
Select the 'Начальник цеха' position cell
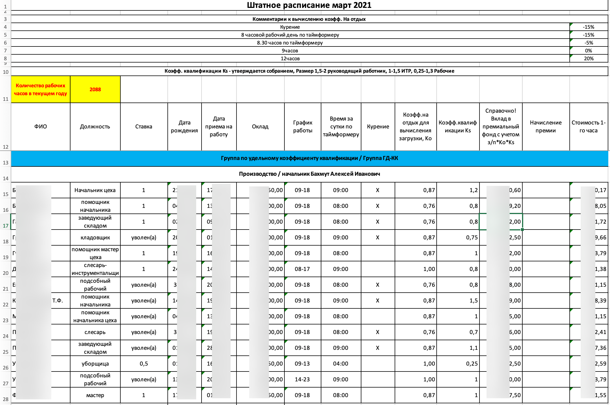pyautogui.click(x=95, y=190)
